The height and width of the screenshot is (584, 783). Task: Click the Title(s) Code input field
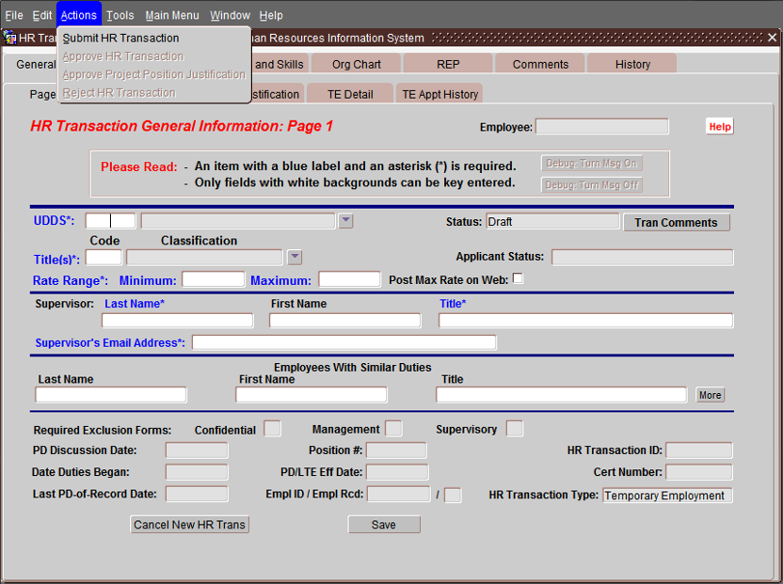point(104,258)
